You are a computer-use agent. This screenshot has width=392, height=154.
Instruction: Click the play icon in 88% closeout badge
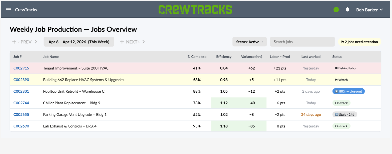point(337,91)
